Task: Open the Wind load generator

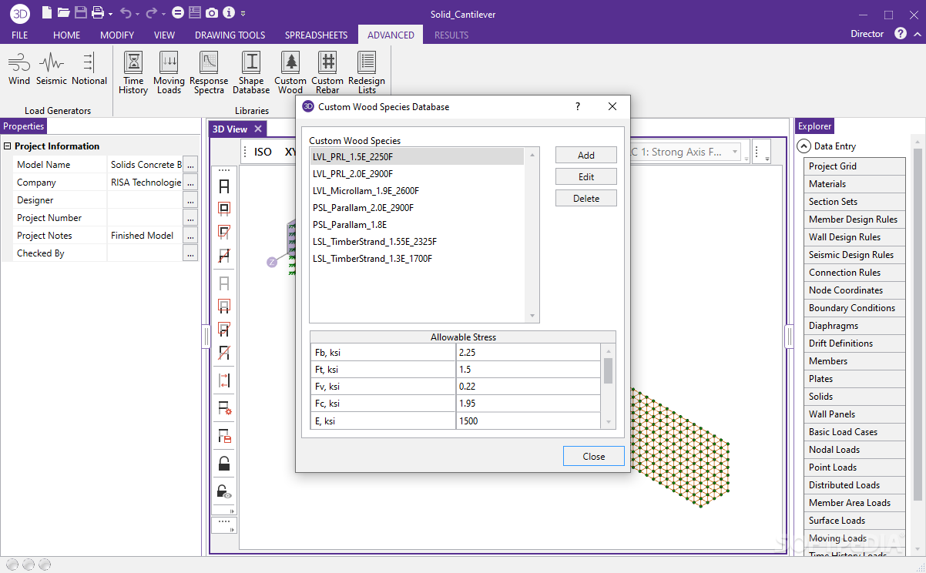Action: coord(19,68)
